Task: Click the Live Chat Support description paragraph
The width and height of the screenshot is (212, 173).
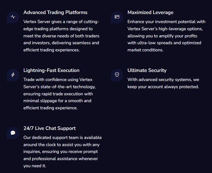Action: [62, 152]
